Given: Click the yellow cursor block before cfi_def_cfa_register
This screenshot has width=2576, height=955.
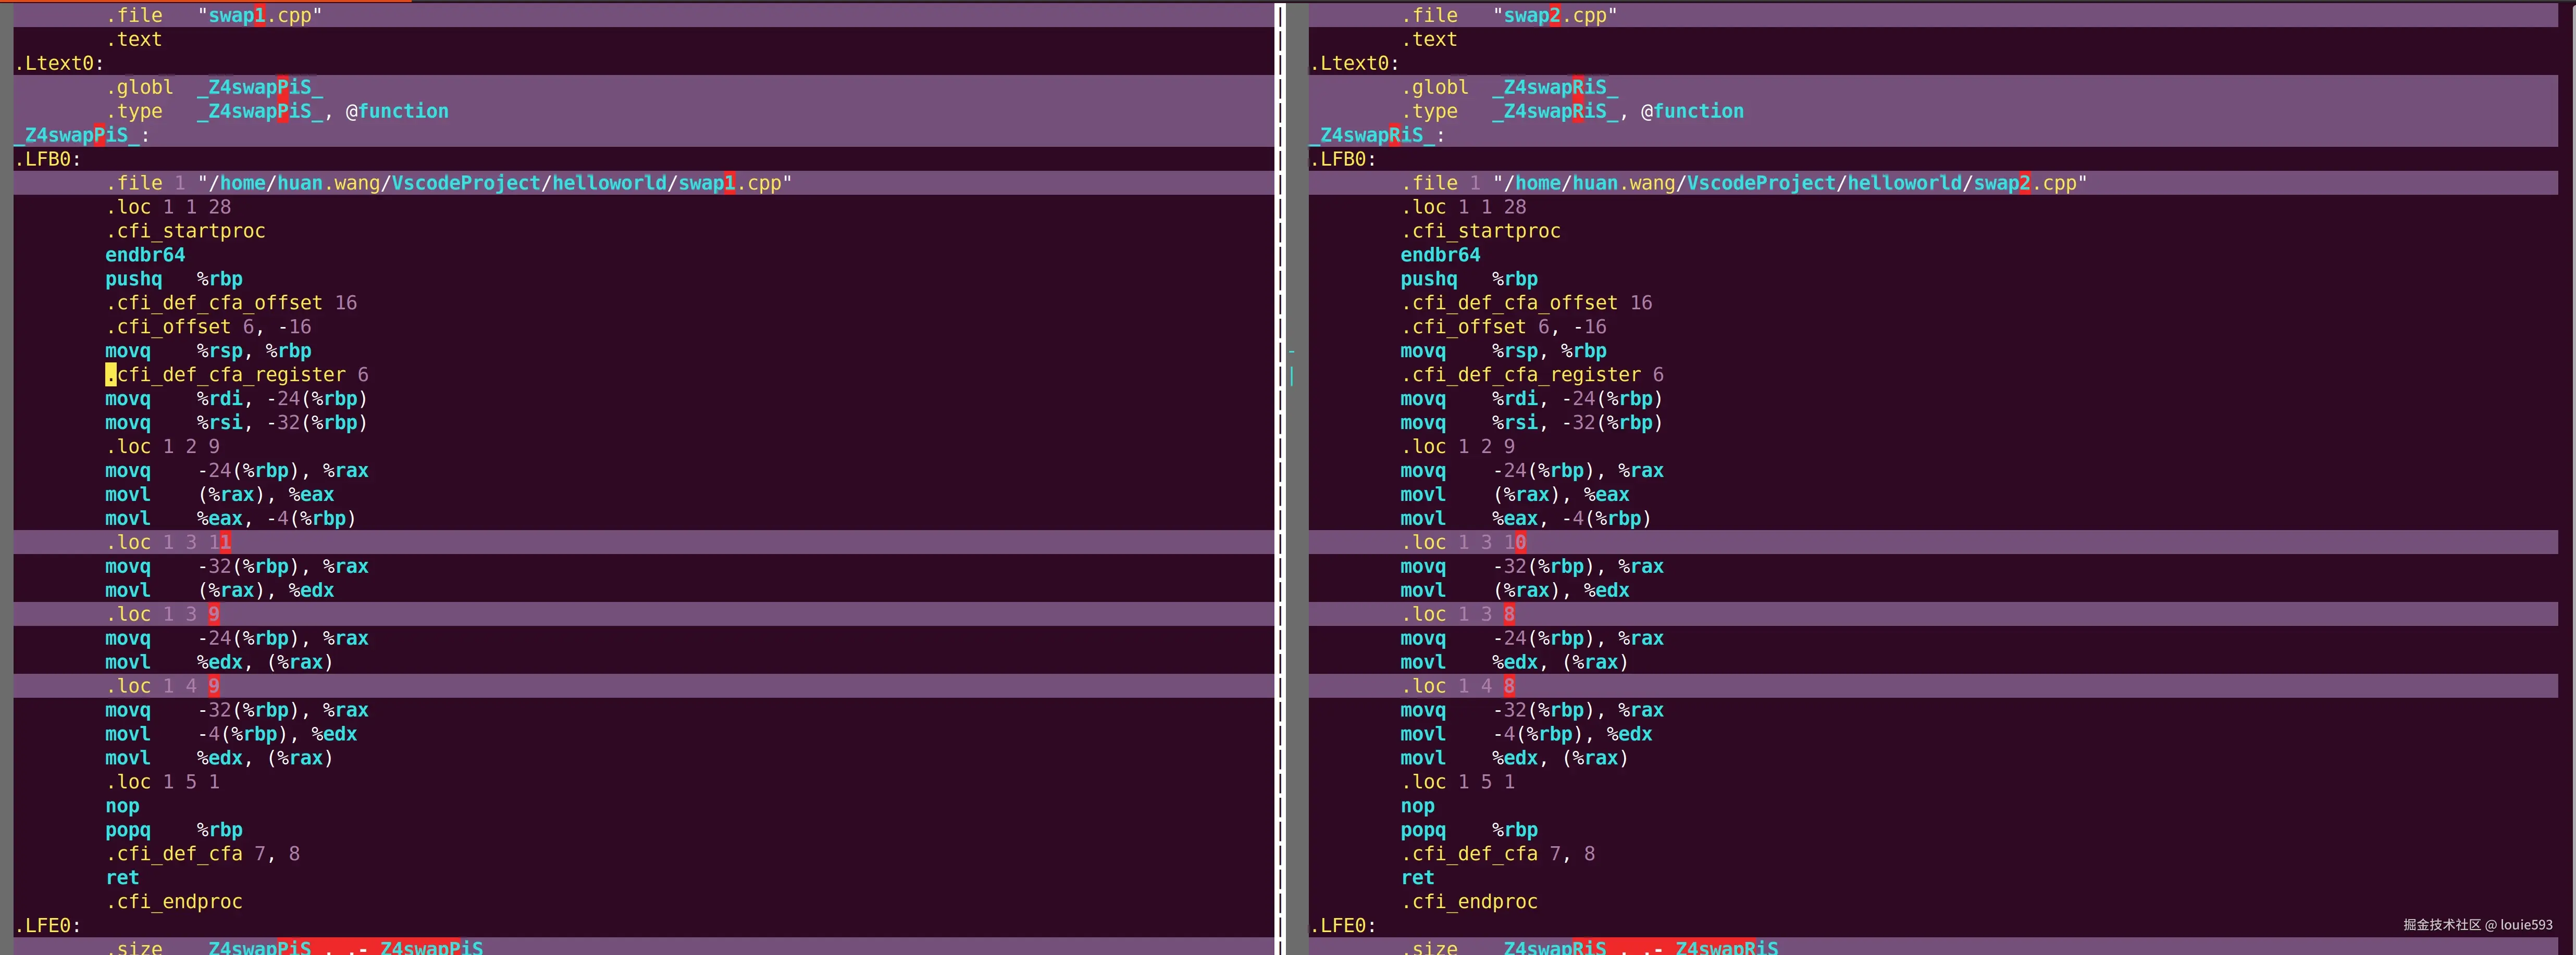Looking at the screenshot, I should [110, 374].
